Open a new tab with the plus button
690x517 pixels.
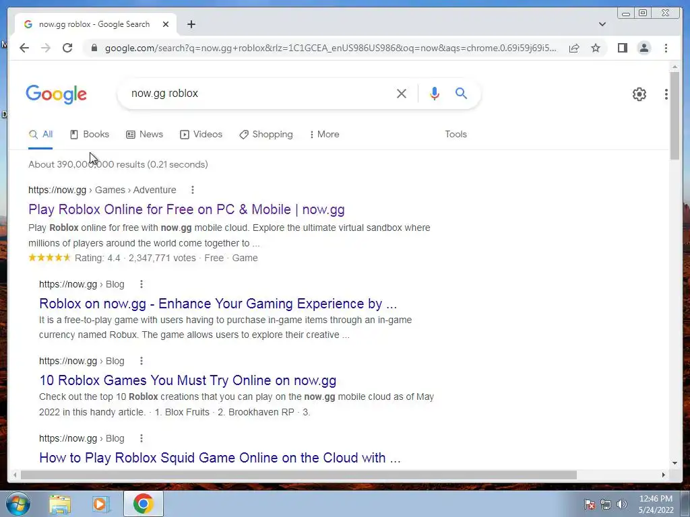point(191,24)
